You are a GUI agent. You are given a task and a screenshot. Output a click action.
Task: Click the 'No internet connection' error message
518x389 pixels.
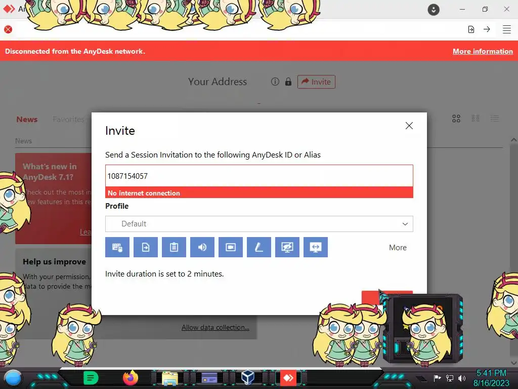click(144, 193)
